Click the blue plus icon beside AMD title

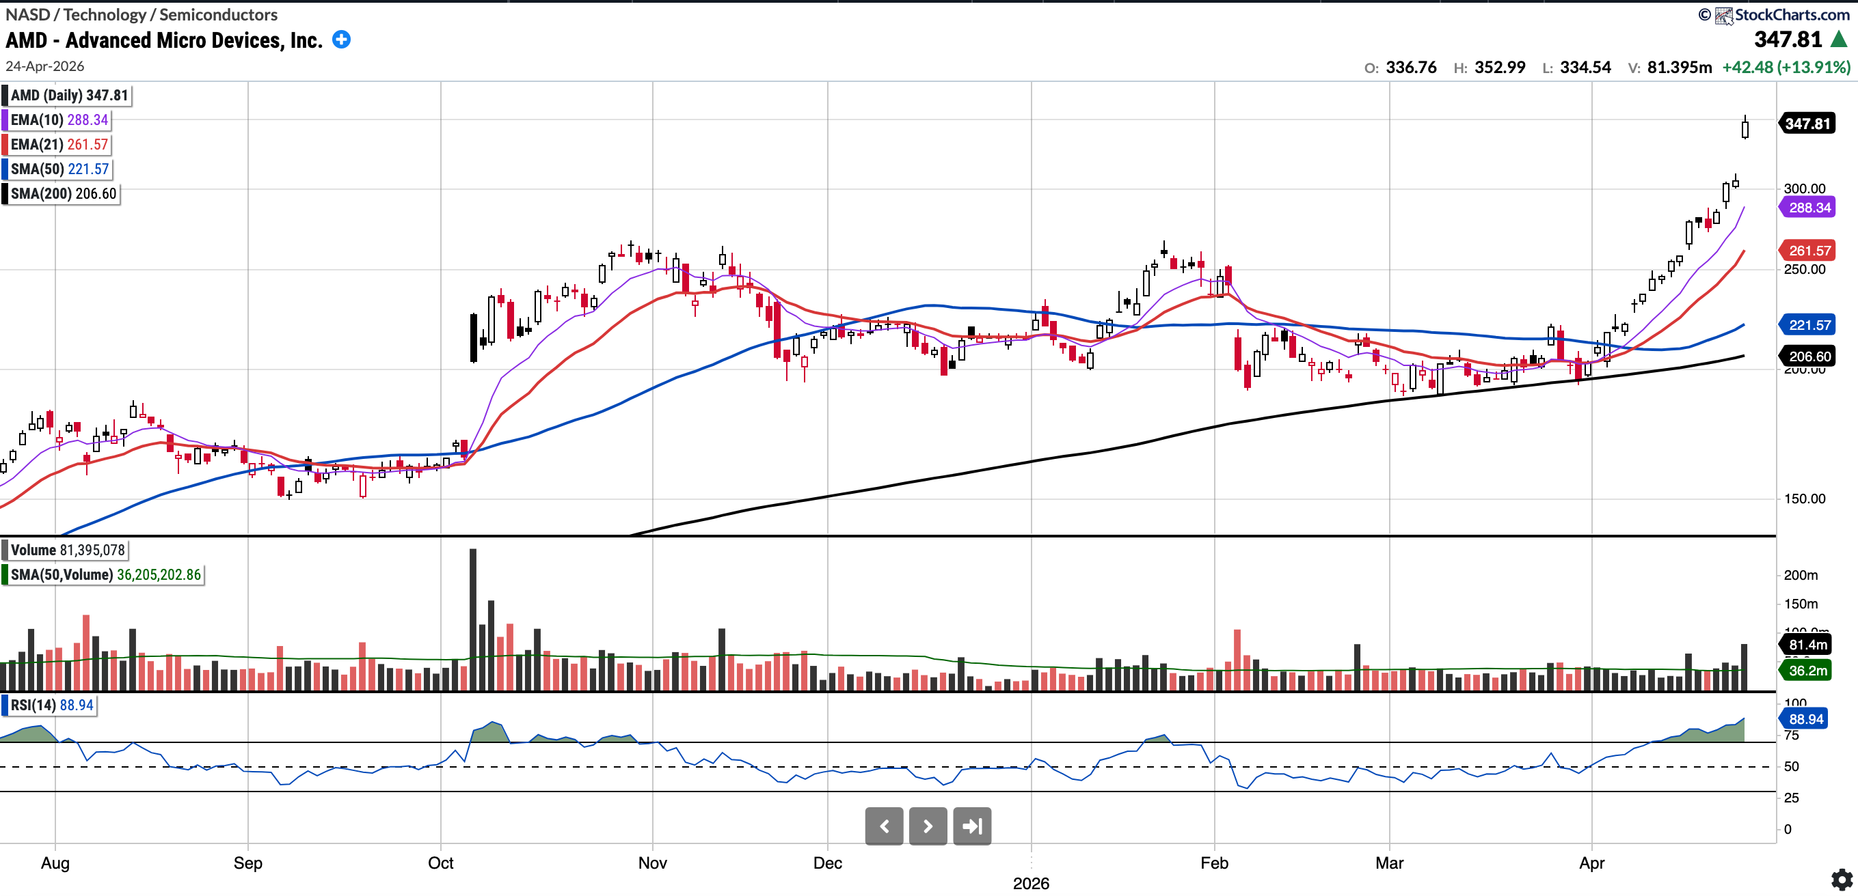pos(341,40)
